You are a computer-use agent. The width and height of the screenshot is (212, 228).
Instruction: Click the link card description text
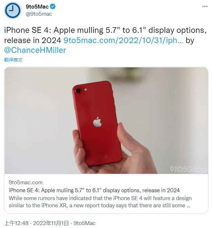pyautogui.click(x=100, y=202)
